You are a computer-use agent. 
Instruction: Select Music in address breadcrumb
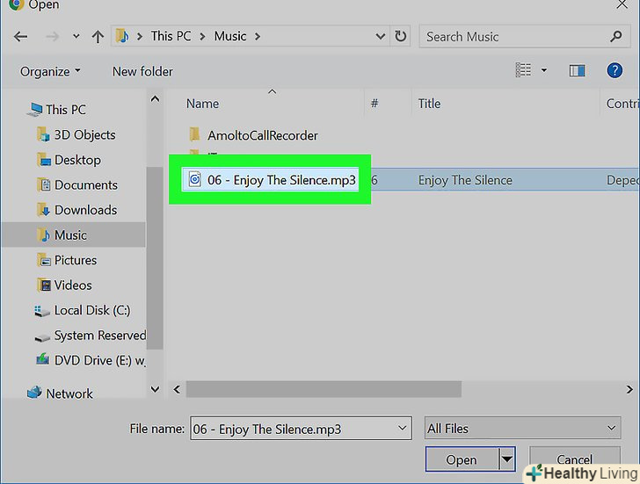tap(230, 36)
